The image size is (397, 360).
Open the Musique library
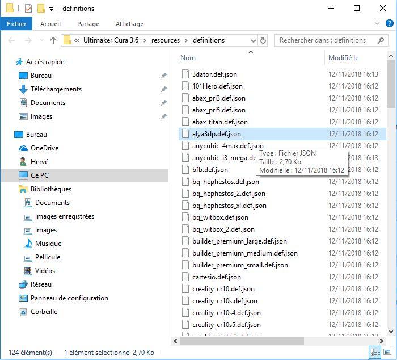(x=48, y=244)
